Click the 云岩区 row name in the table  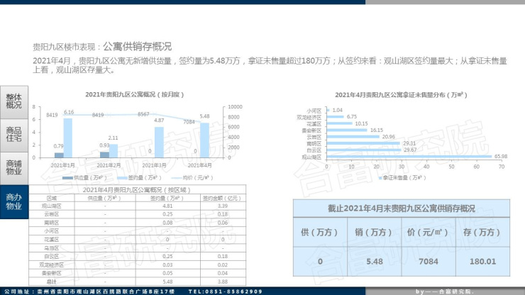click(x=52, y=214)
